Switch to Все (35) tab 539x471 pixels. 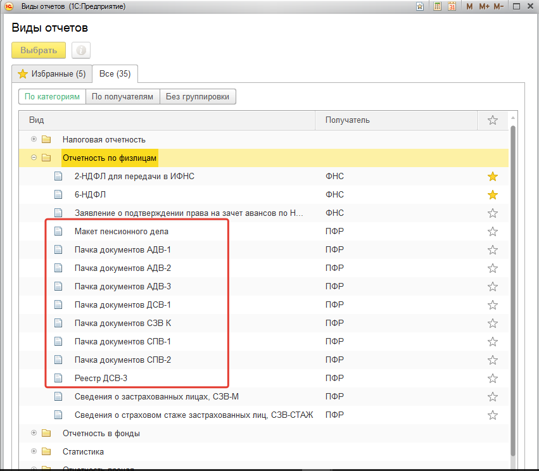[x=115, y=74]
